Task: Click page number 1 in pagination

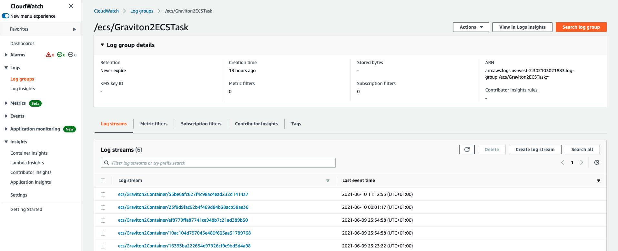Action: [x=572, y=162]
